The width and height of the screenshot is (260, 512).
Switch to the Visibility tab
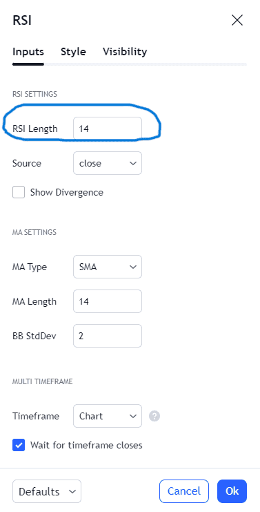(x=125, y=52)
